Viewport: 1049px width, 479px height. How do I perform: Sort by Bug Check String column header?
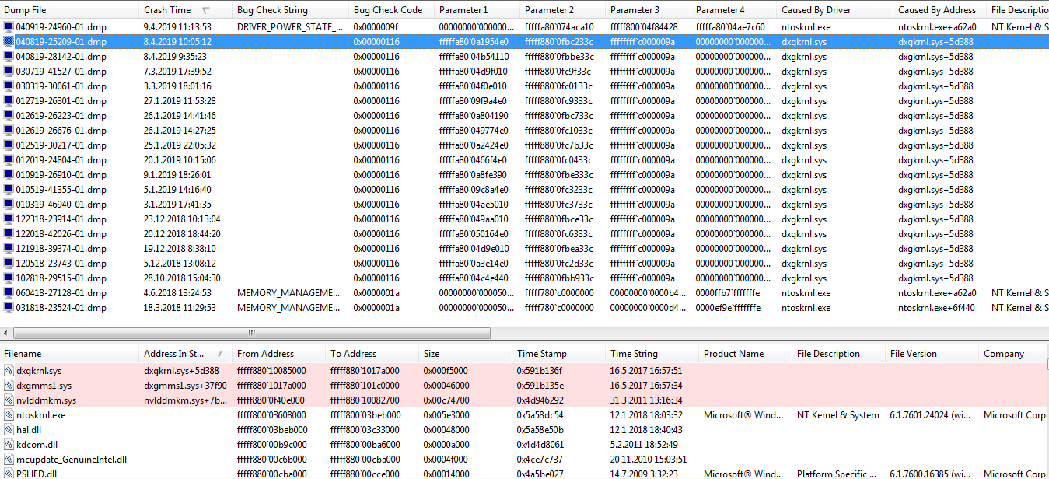point(291,10)
